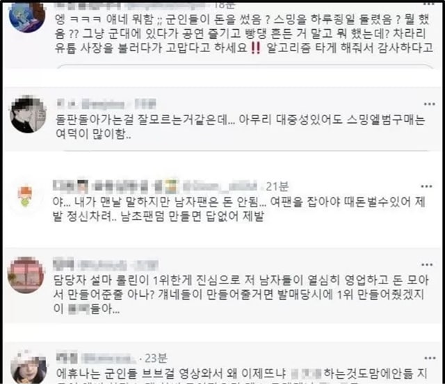The width and height of the screenshot is (445, 392).
Task: Open the blurred username above the 돌판돌아가는걸 tweet
Action: 106,104
